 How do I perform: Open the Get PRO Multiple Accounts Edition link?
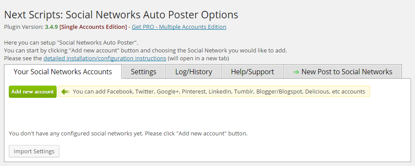coord(179,27)
